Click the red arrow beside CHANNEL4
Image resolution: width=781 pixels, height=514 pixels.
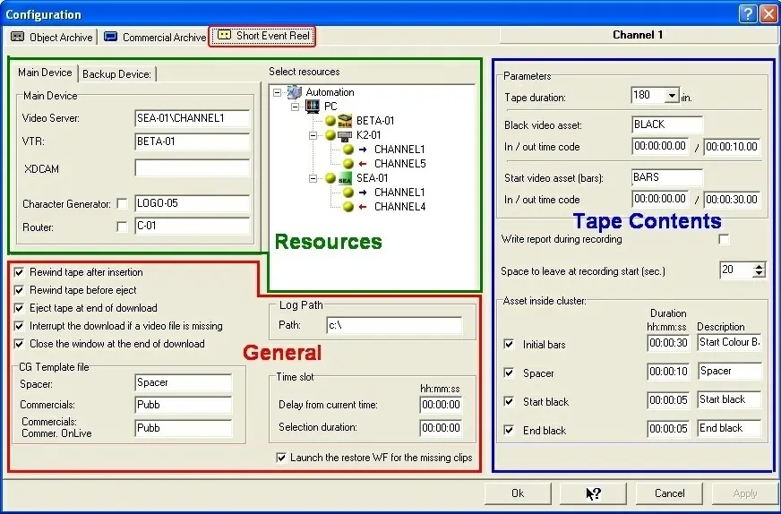click(363, 207)
